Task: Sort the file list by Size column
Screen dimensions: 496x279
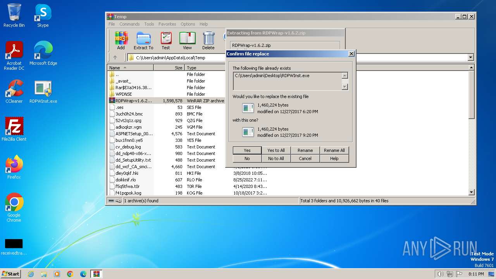Action: [x=169, y=68]
